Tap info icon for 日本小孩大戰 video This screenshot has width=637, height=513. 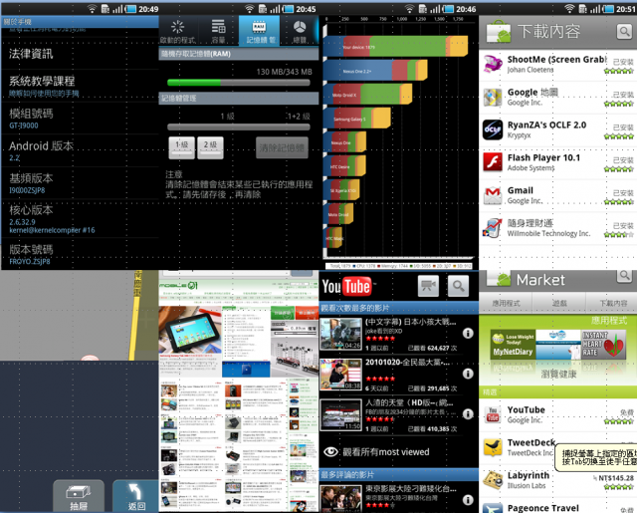pos(468,334)
